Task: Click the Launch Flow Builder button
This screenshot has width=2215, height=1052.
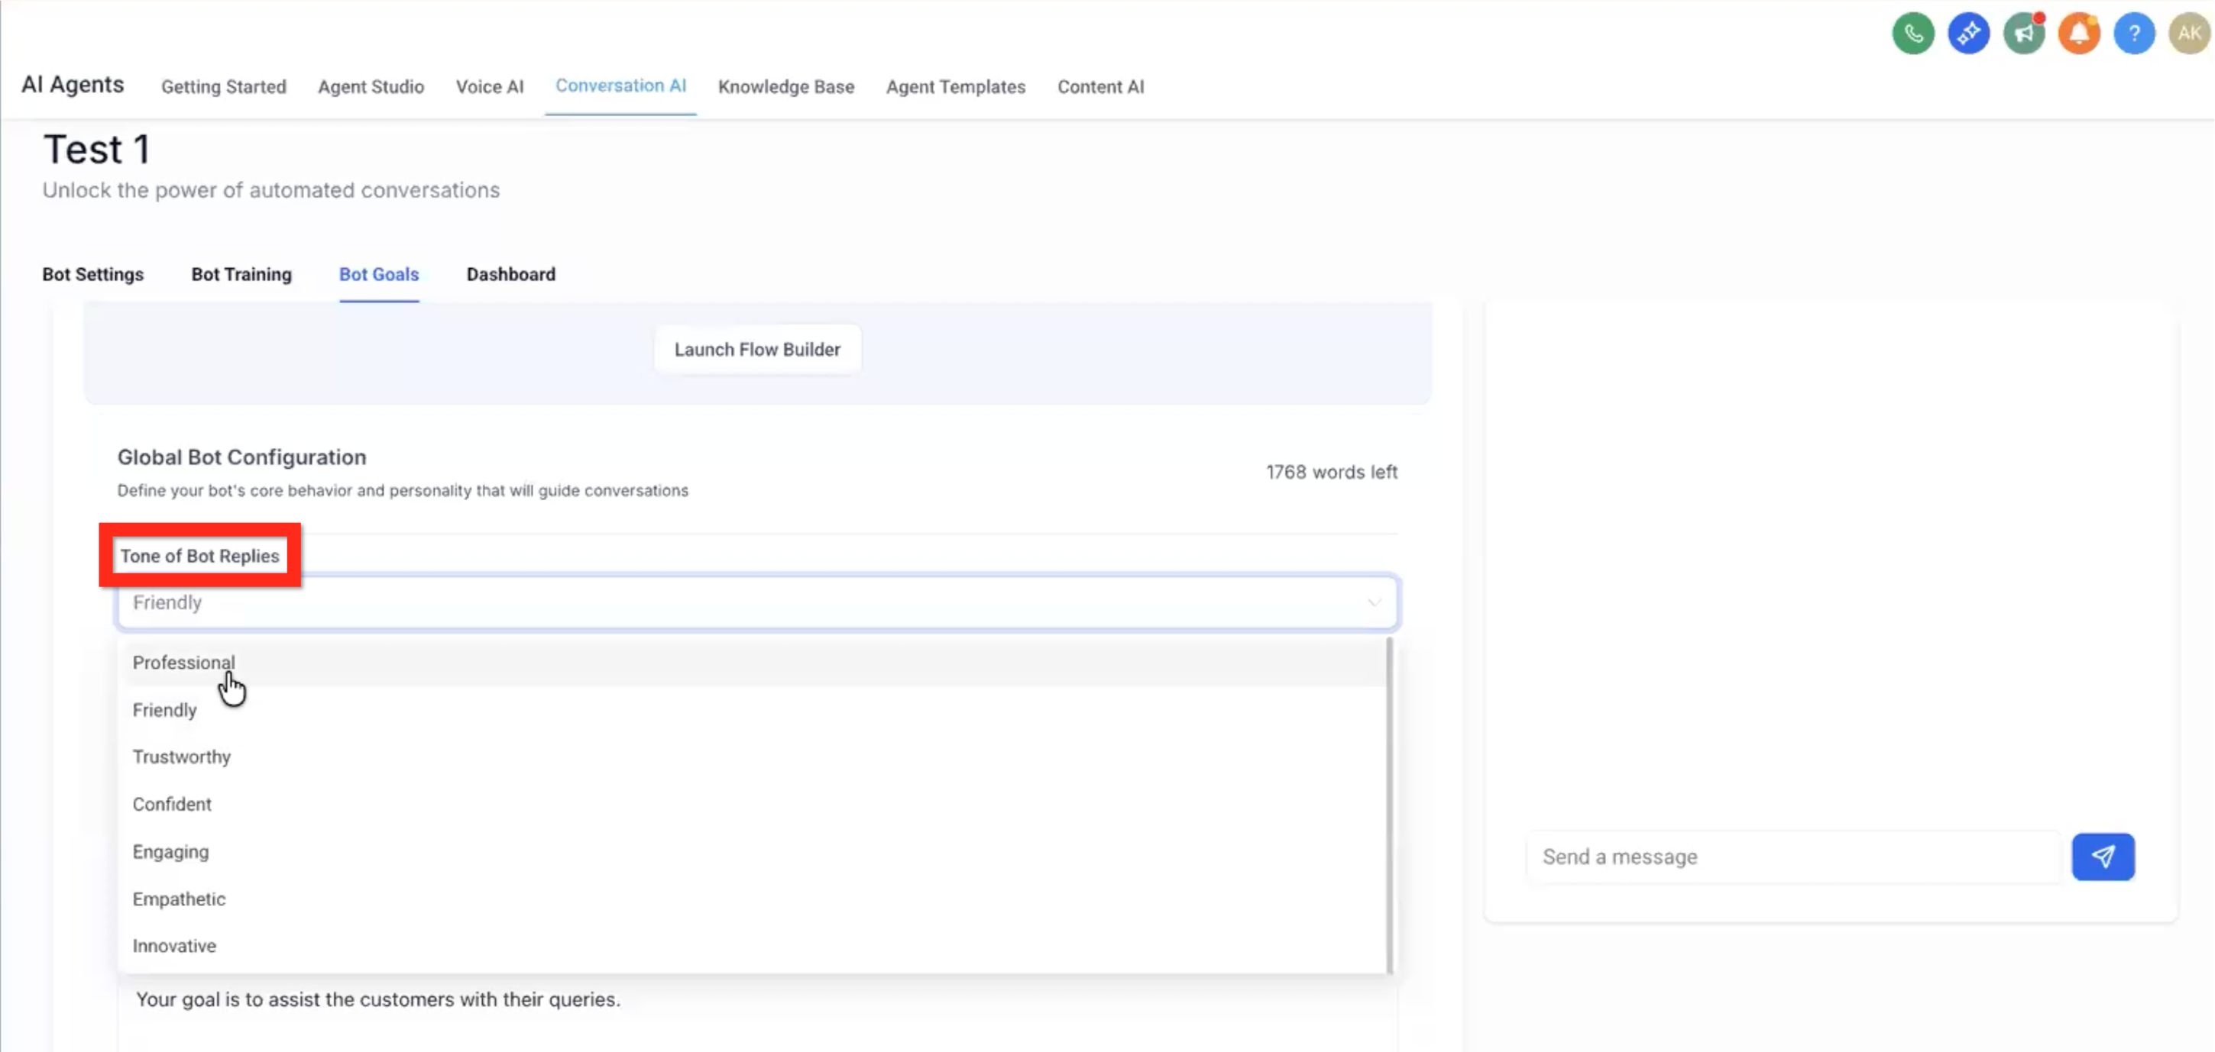Action: [756, 349]
